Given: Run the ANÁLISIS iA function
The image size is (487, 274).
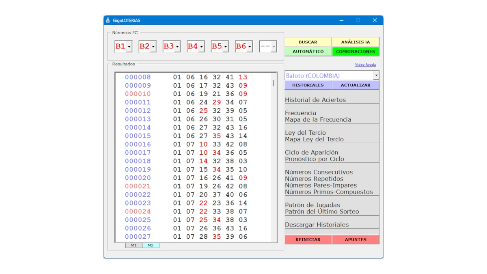Looking at the screenshot, I should click(356, 41).
